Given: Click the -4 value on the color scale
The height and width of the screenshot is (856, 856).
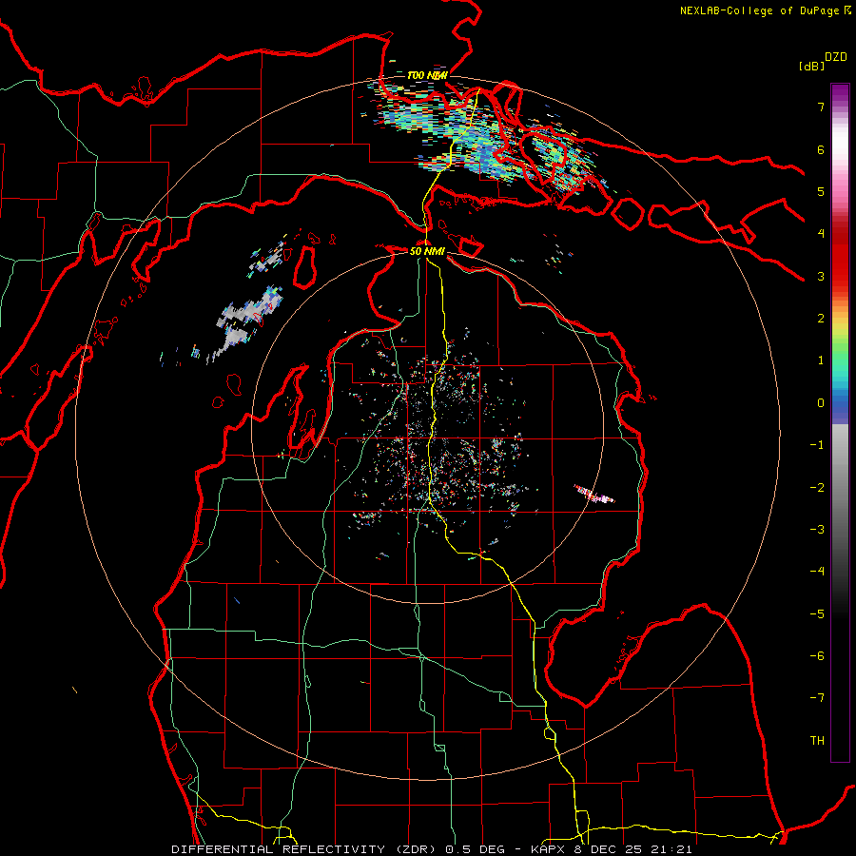Looking at the screenshot, I should (x=817, y=572).
